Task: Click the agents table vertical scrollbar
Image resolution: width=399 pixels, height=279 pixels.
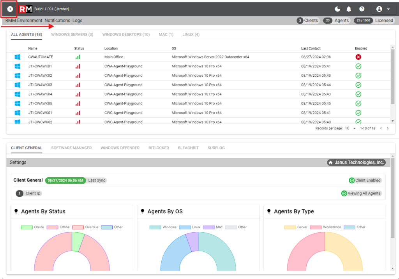Action: (x=392, y=76)
